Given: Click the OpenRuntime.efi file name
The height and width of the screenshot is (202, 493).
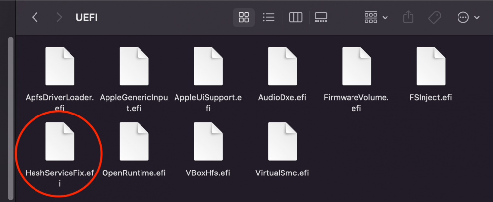Looking at the screenshot, I should (x=134, y=173).
